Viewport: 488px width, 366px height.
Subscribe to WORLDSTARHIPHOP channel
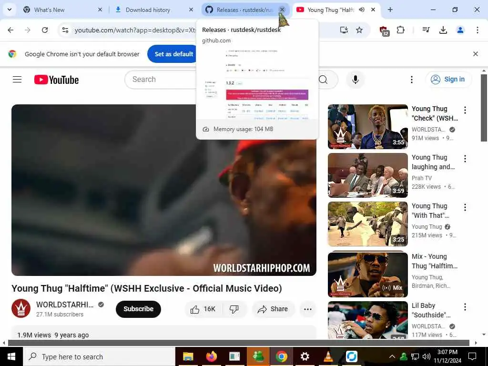click(138, 309)
